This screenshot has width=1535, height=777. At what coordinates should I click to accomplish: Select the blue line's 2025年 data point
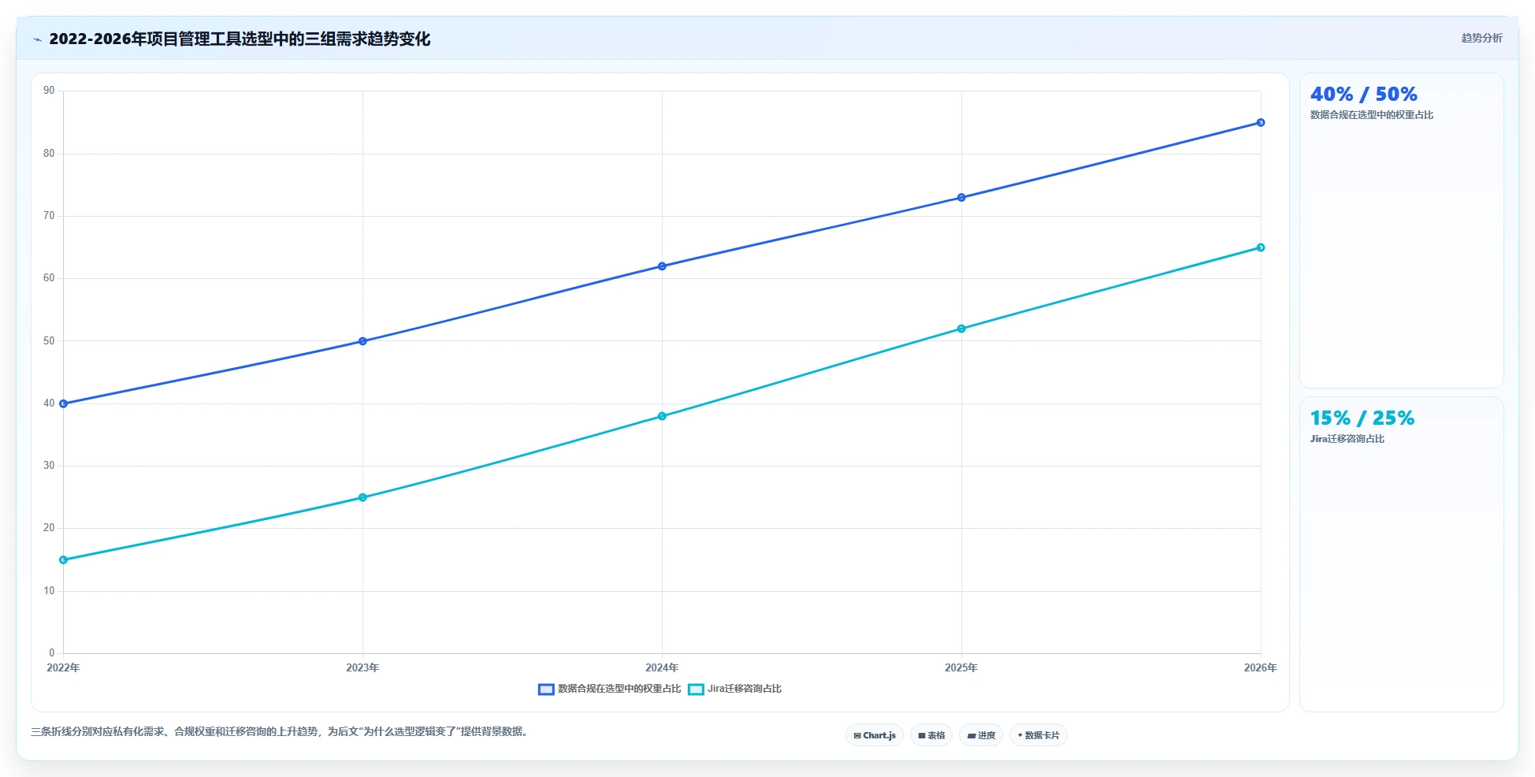click(x=961, y=198)
